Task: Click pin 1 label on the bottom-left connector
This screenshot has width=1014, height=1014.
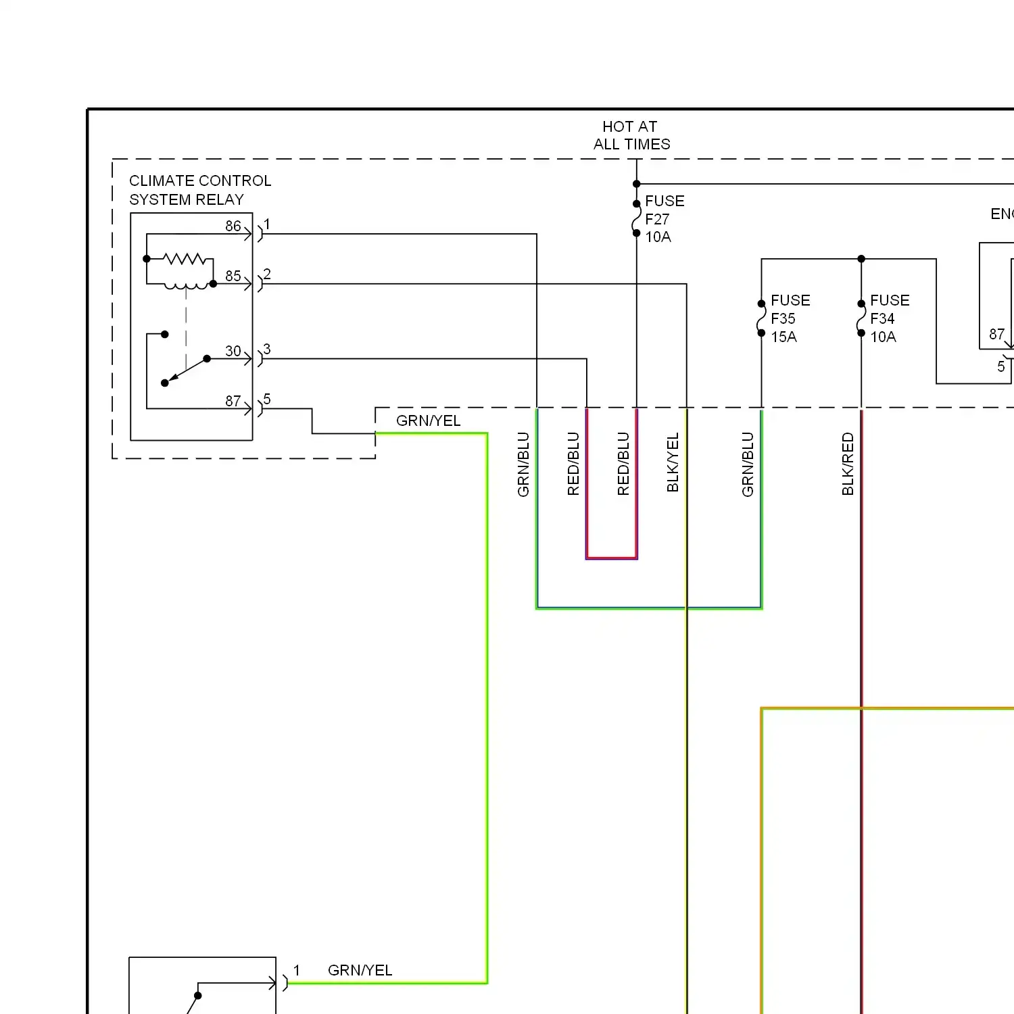Action: tap(296, 970)
